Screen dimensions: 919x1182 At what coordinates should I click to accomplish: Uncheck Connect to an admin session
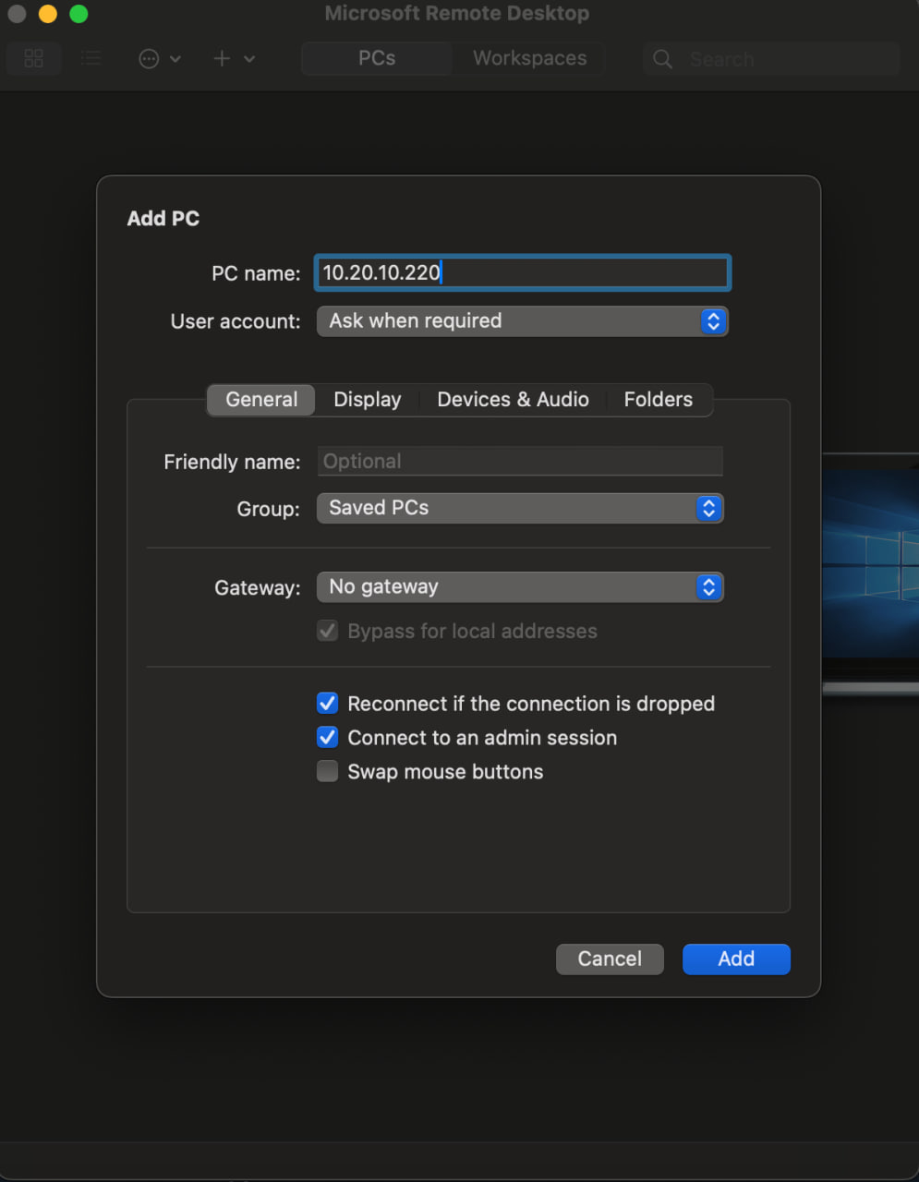[328, 738]
